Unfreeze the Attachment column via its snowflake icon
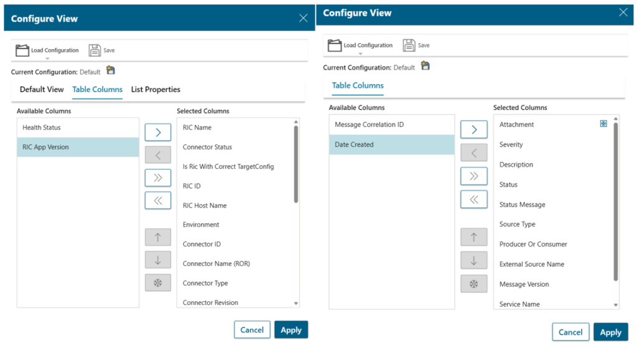This screenshot has height=346, width=637. (603, 124)
